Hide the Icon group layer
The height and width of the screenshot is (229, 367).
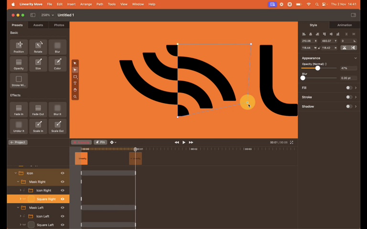[63, 173]
